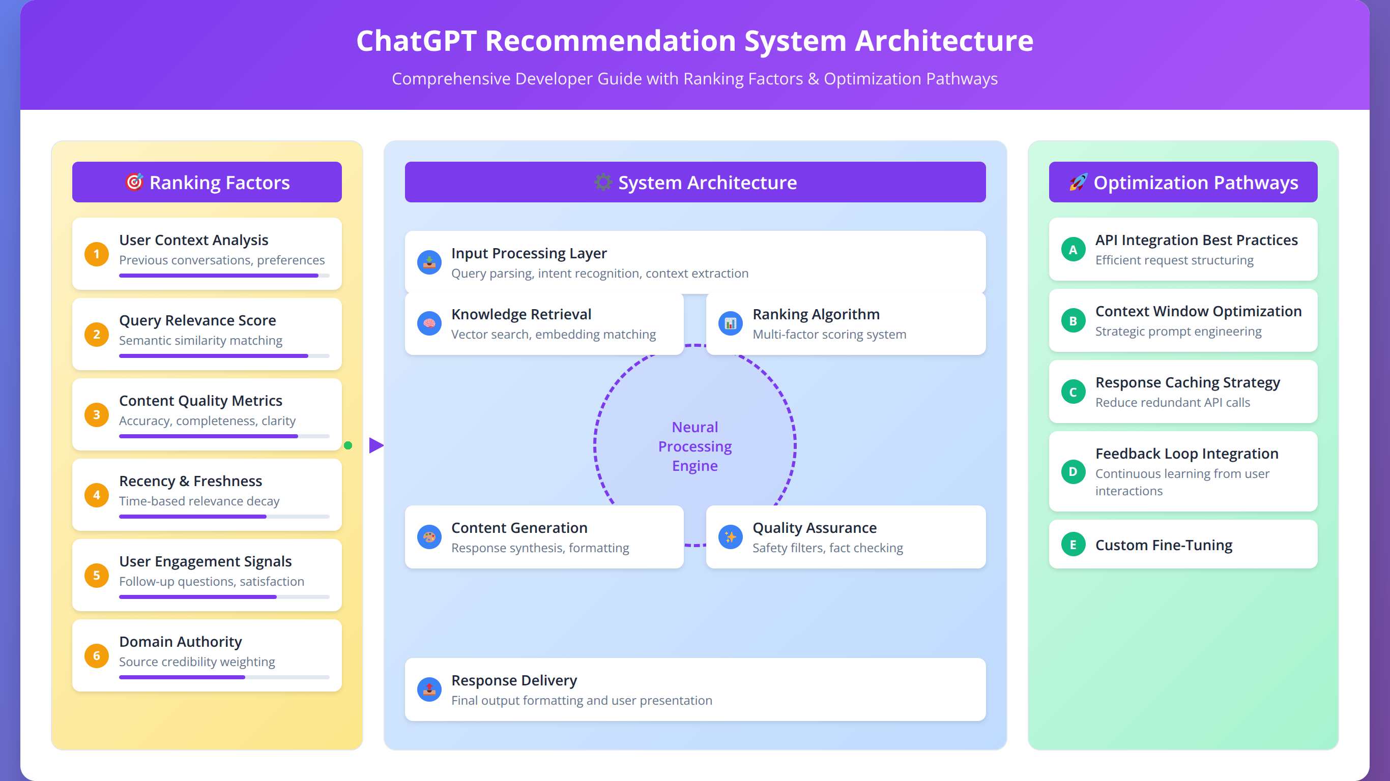The image size is (1390, 781).
Task: Click the target icon beside Ranking Factors
Action: tap(134, 183)
